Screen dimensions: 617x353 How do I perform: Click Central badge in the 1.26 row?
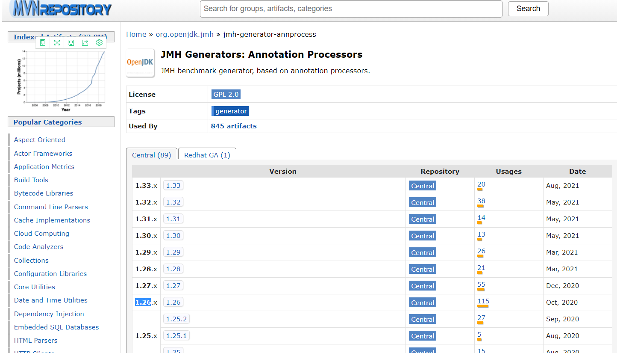point(423,303)
